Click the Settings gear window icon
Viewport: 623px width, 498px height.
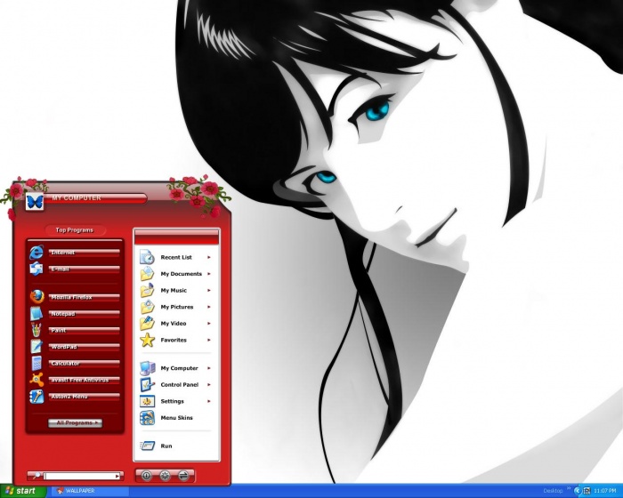tap(147, 401)
